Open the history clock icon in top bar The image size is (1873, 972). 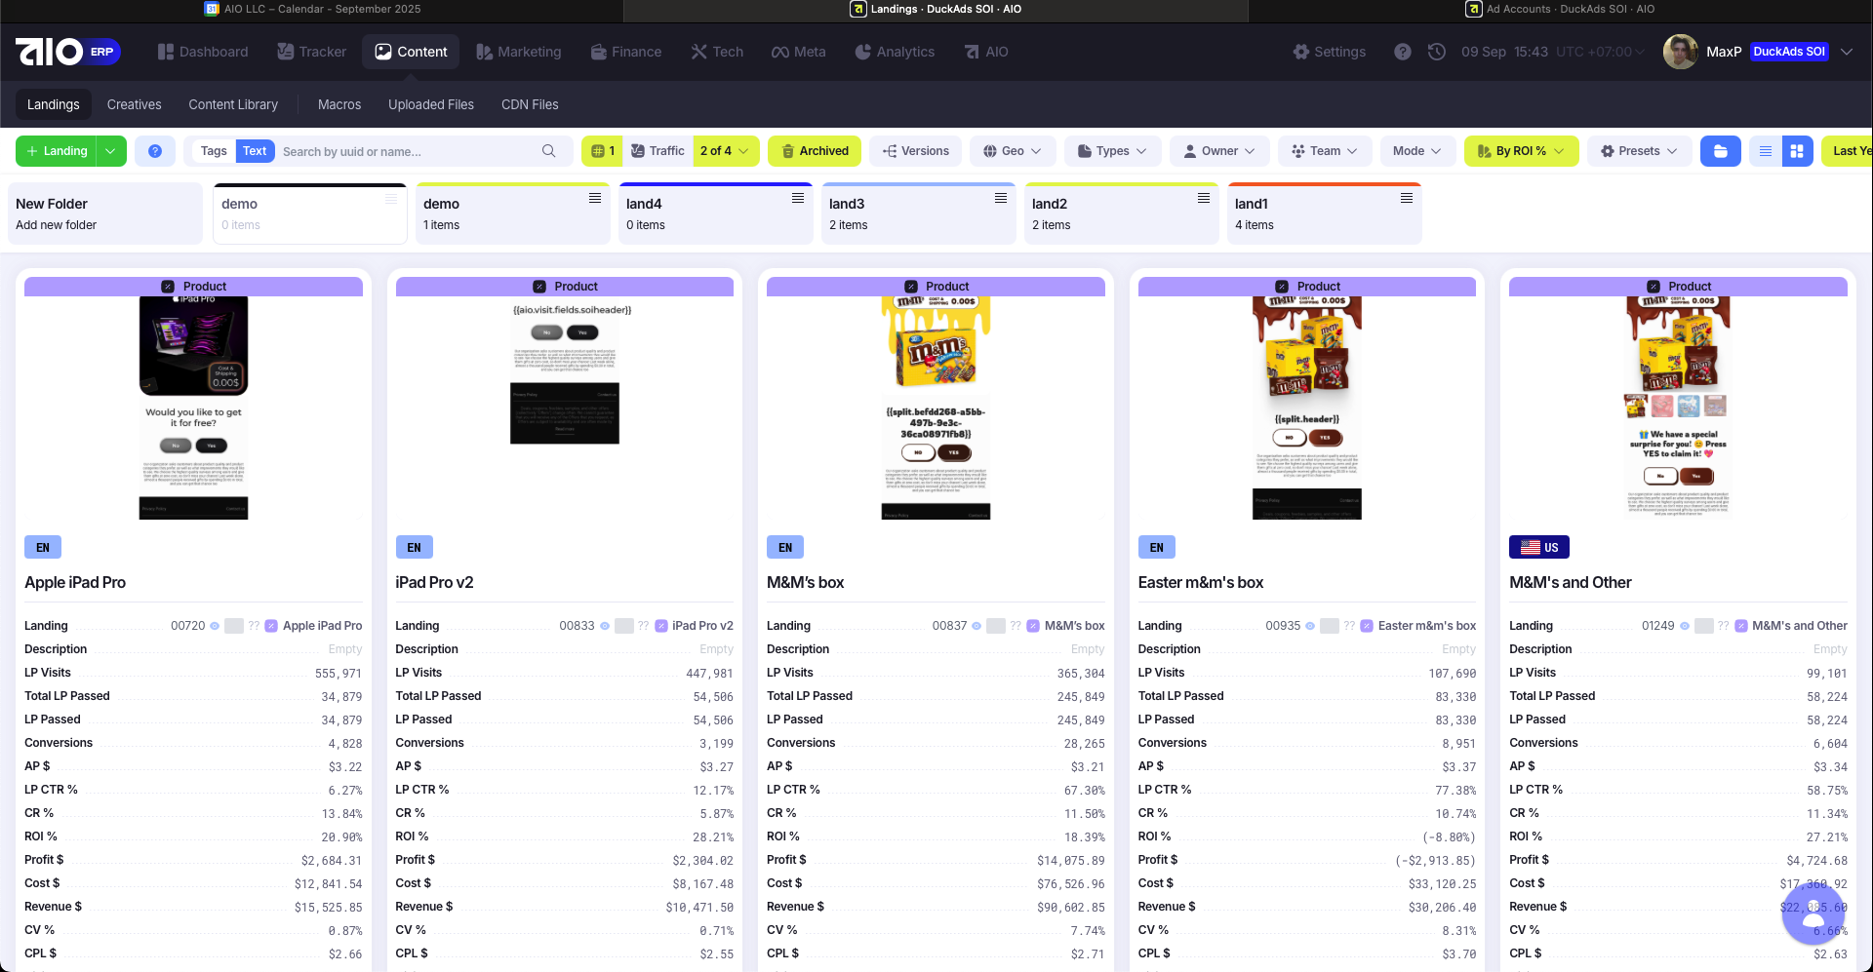[x=1437, y=52]
